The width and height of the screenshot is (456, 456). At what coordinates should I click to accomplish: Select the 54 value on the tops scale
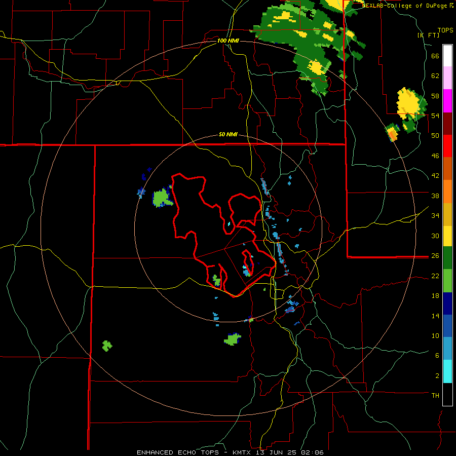[x=435, y=116]
